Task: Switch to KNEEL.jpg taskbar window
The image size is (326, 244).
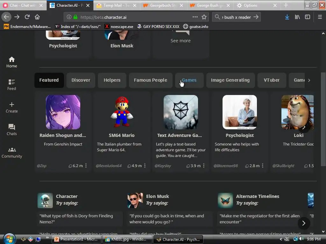Action: (x=127, y=239)
